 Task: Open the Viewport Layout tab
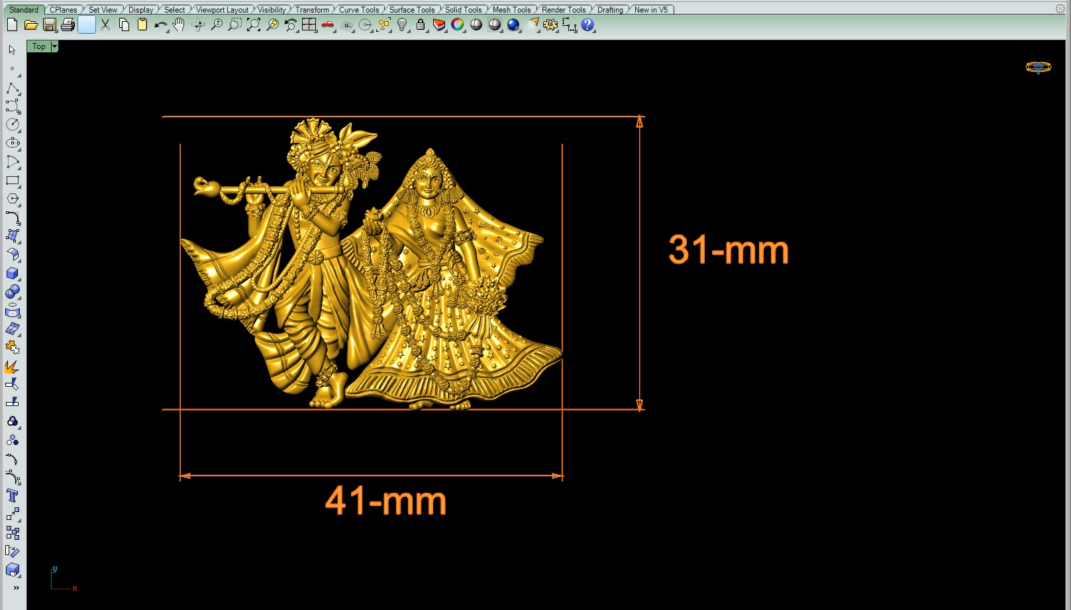[x=223, y=10]
